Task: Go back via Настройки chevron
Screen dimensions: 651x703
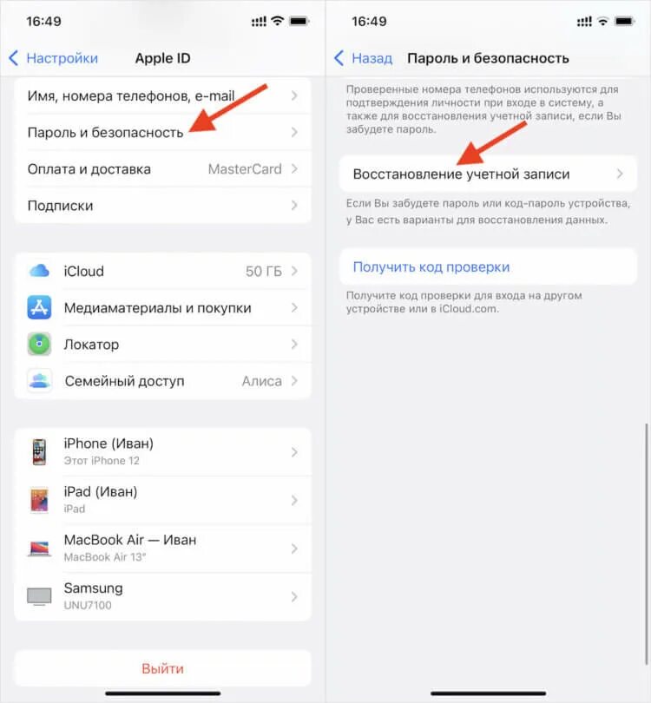Action: tap(13, 58)
